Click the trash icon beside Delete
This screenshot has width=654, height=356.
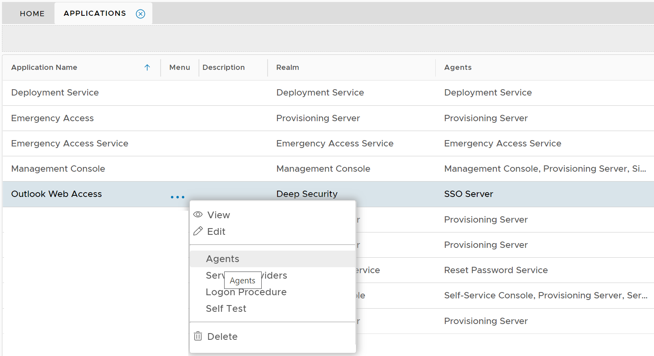coord(198,336)
